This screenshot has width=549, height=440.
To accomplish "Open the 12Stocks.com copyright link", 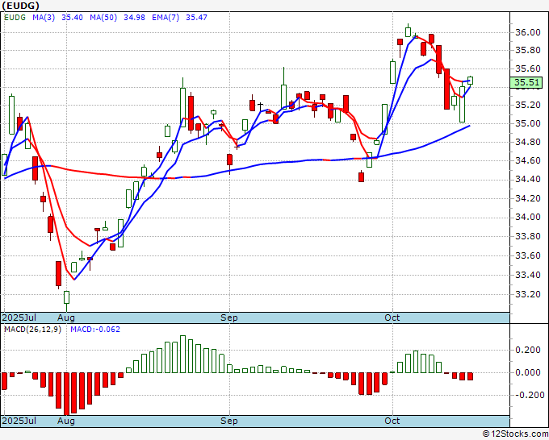I will [x=515, y=434].
